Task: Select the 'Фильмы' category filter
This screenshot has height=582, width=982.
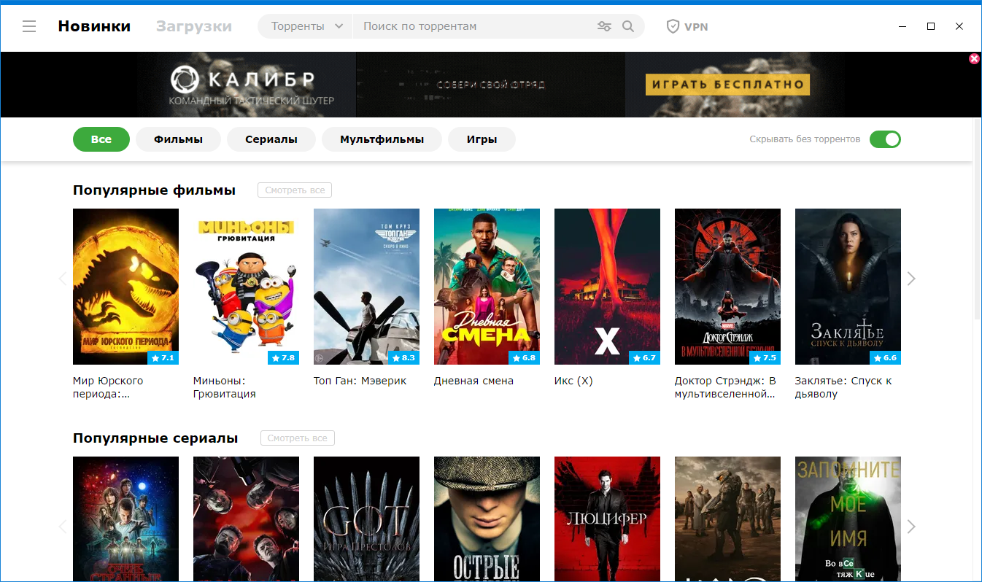Action: point(178,139)
